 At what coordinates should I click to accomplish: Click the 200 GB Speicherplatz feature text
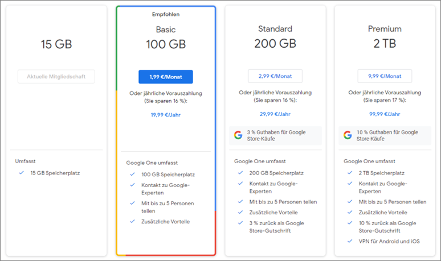click(x=276, y=173)
